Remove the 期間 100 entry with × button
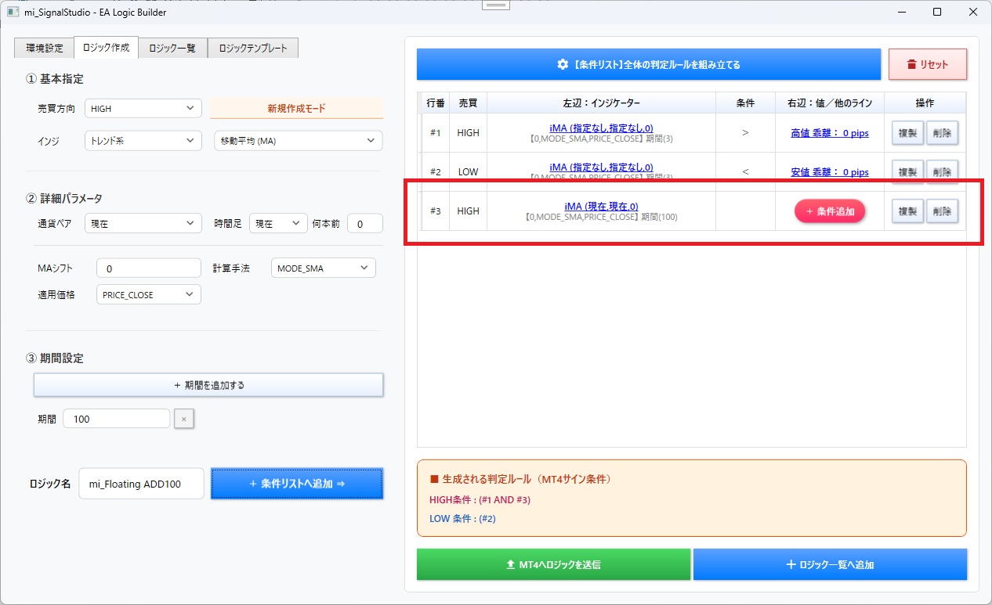 183,419
